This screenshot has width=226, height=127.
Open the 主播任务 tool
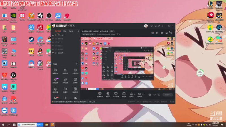click(x=75, y=71)
